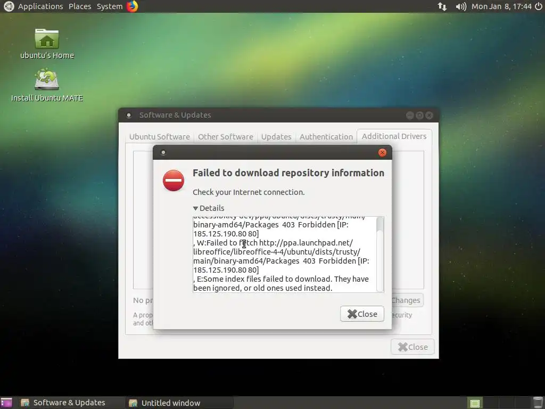
Task: Open the System menu
Action: [110, 6]
